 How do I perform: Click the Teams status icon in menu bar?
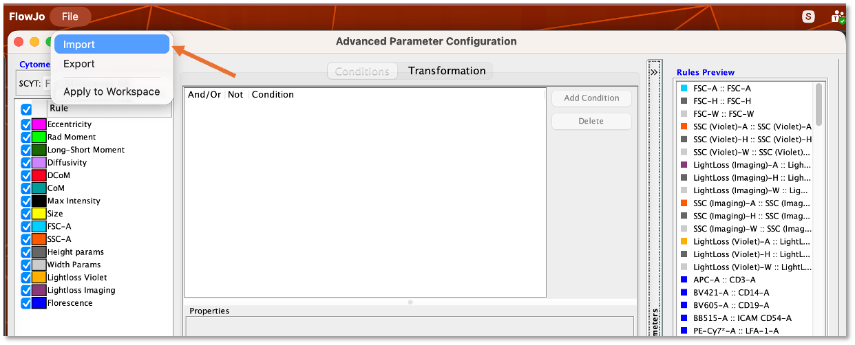837,16
